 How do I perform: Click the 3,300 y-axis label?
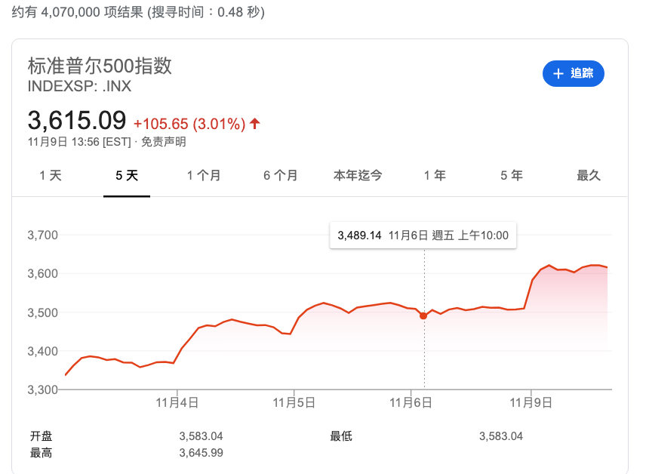coord(43,390)
